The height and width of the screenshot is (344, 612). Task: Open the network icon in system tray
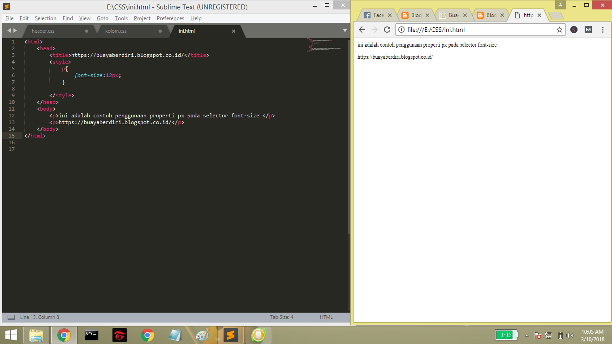[548, 335]
